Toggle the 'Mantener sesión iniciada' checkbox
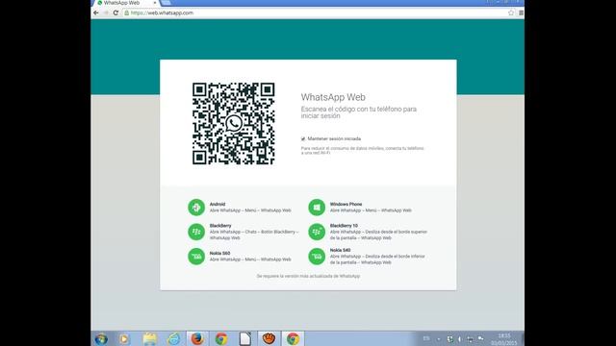 pos(303,138)
